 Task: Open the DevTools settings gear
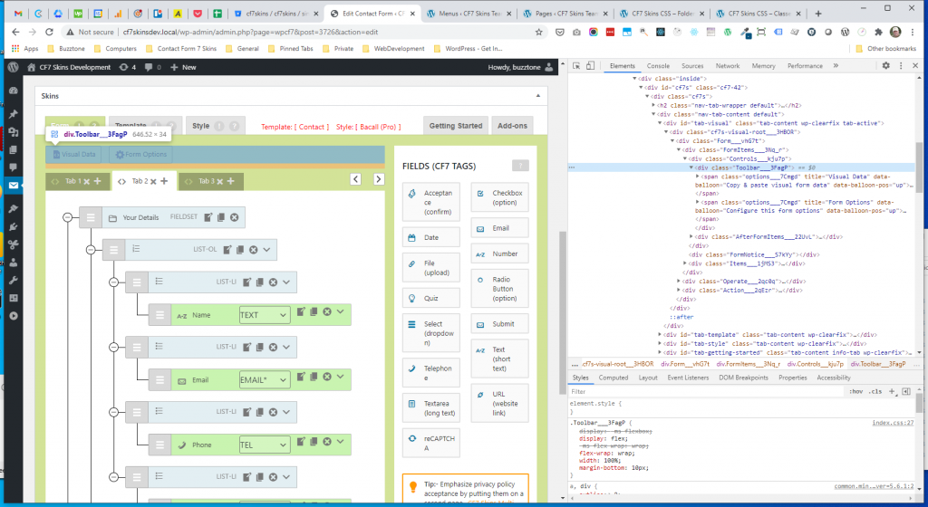click(886, 66)
